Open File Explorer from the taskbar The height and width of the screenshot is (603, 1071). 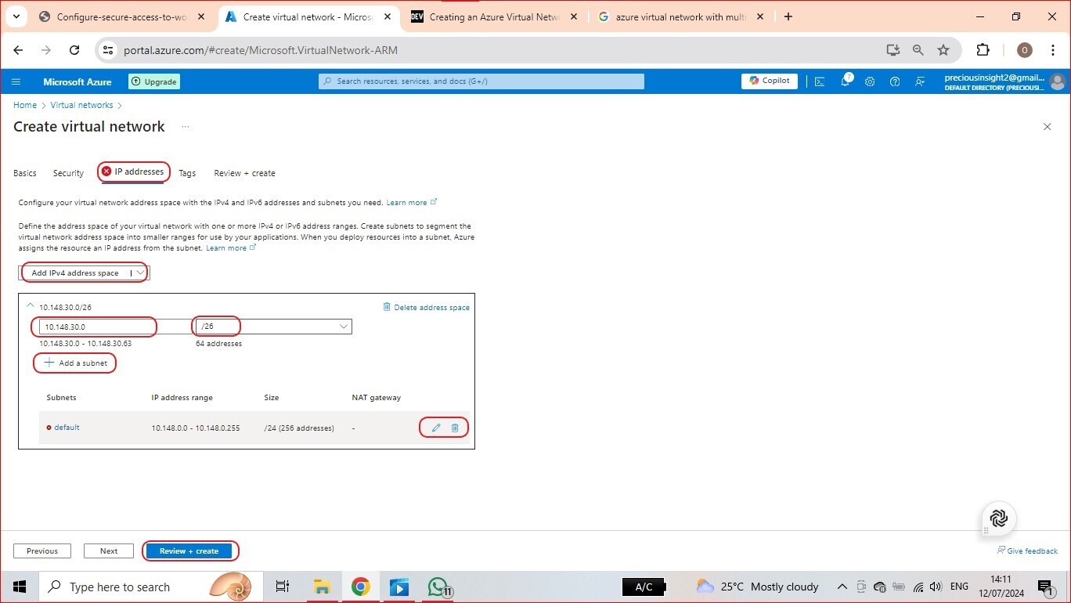(322, 587)
